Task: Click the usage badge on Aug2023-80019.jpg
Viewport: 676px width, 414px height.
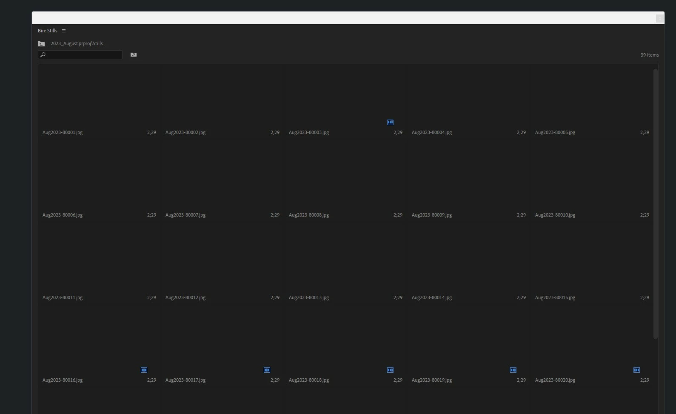Action: point(513,370)
